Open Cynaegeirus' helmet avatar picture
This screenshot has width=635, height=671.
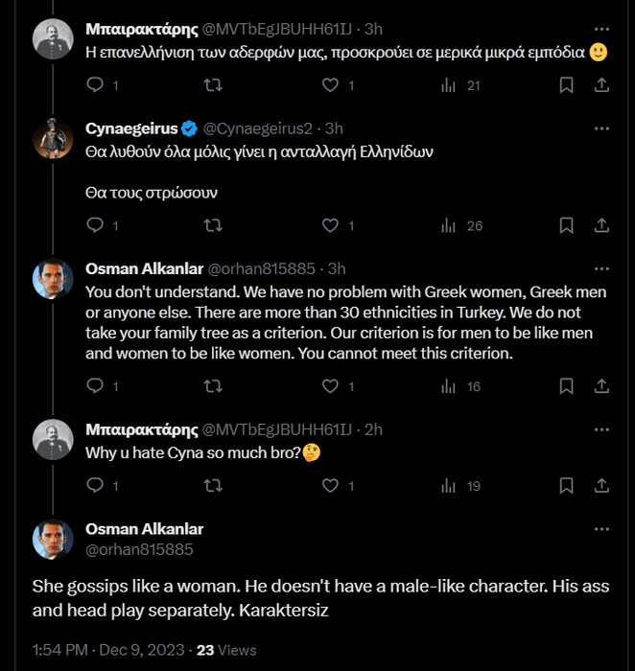coord(54,138)
